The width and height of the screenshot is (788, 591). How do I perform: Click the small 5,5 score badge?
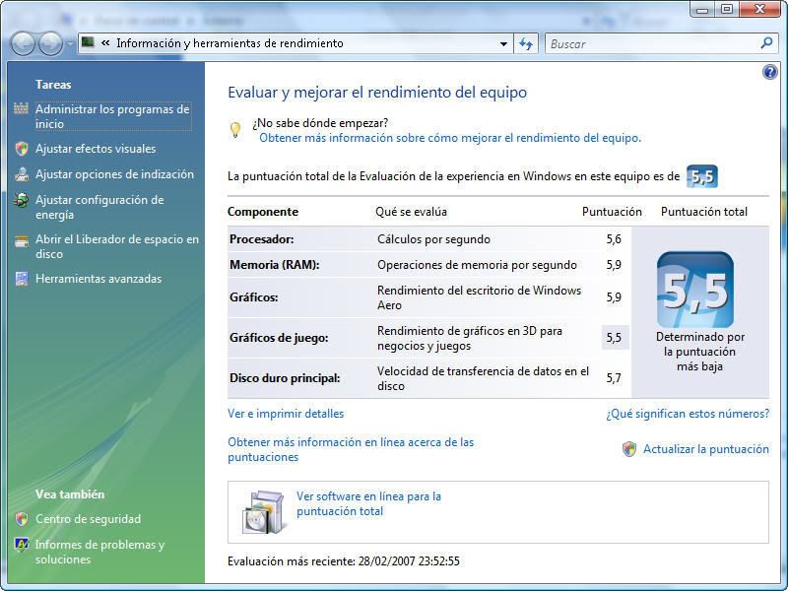click(702, 176)
